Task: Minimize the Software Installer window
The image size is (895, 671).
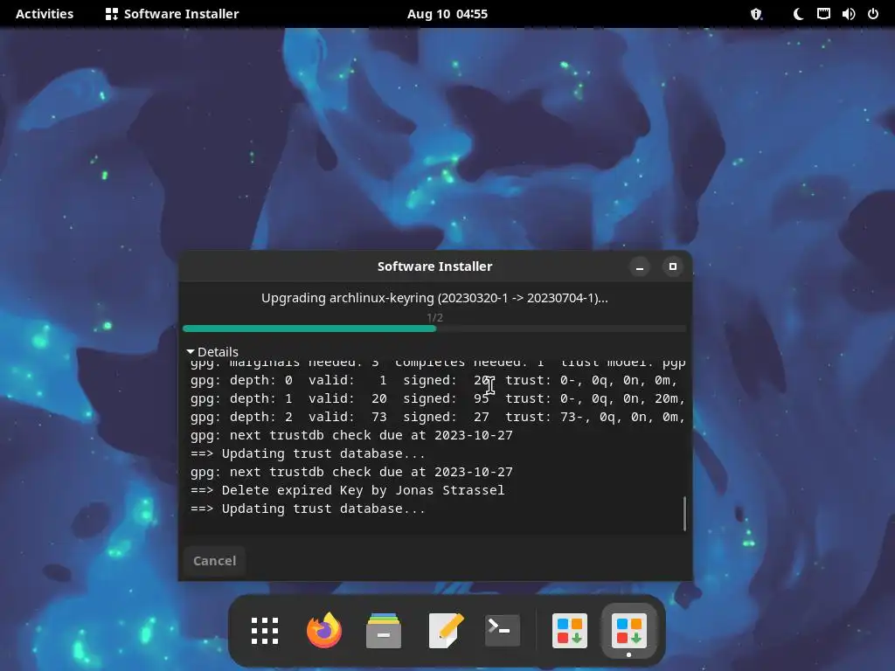Action: tap(639, 266)
